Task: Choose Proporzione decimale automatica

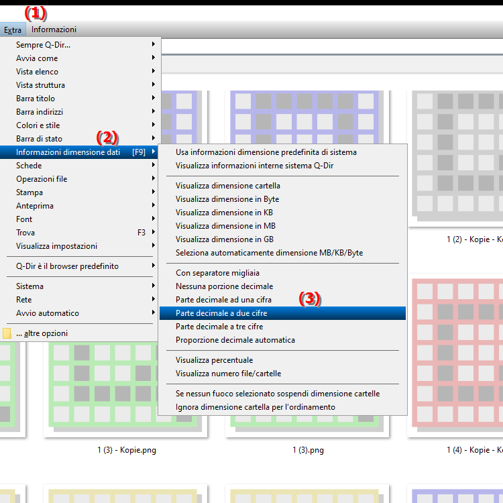Action: click(282, 340)
